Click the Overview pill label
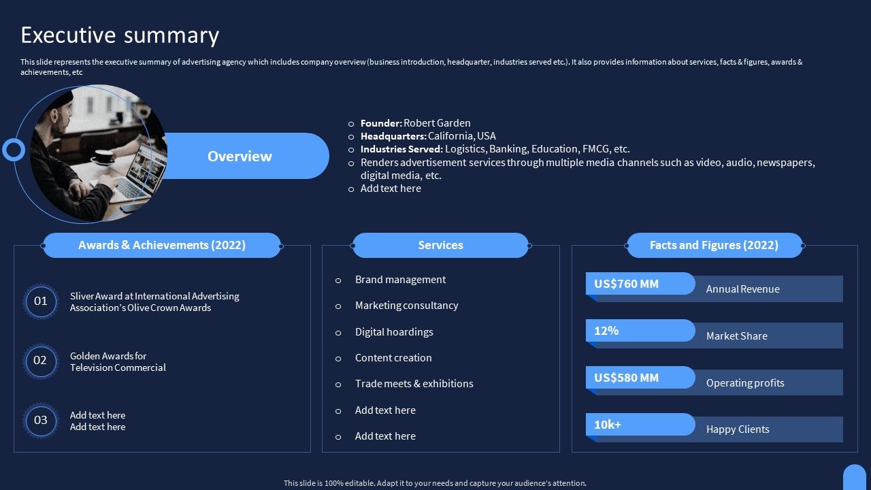Screen dimensions: 871x490 click(240, 156)
